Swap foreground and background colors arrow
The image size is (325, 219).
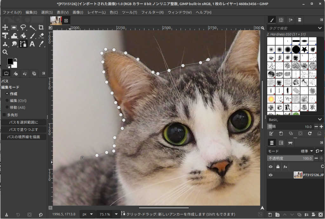(16, 59)
